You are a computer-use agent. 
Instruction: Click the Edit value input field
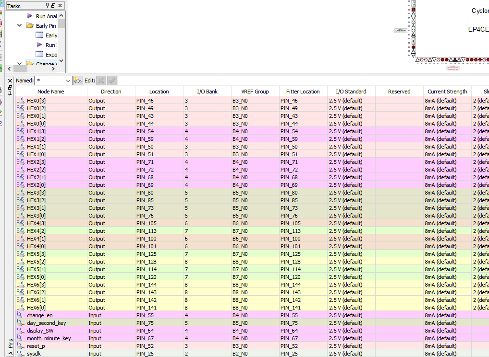pyautogui.click(x=303, y=81)
